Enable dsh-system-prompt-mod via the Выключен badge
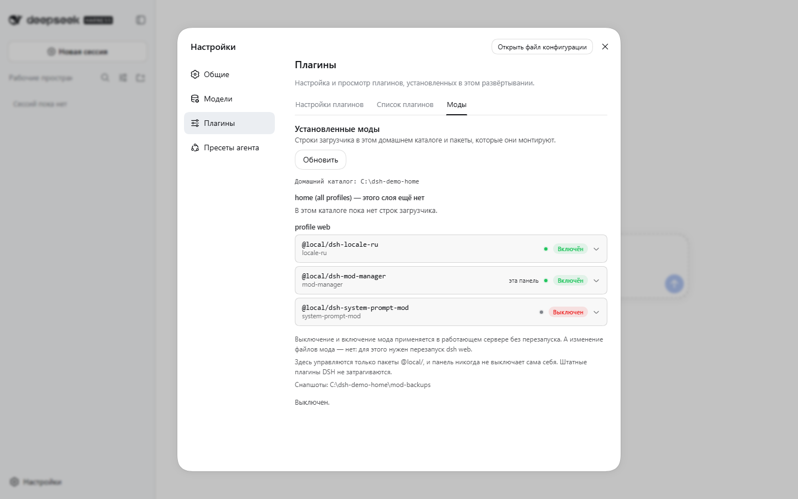This screenshot has width=798, height=499. pos(568,312)
